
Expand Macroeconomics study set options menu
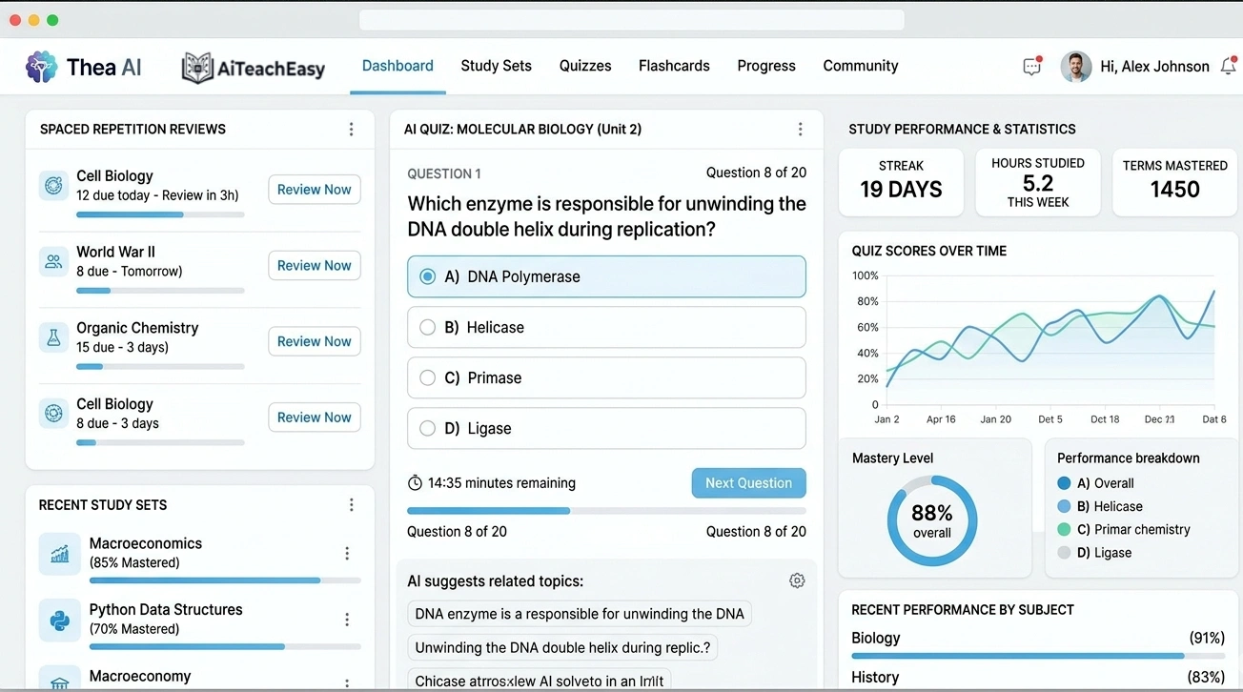347,553
